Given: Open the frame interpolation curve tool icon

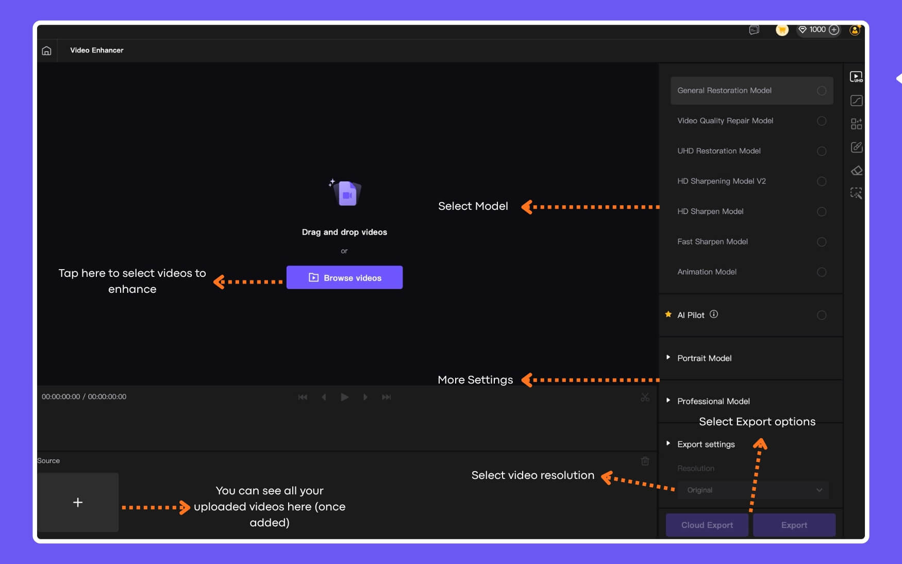Looking at the screenshot, I should coord(857,101).
